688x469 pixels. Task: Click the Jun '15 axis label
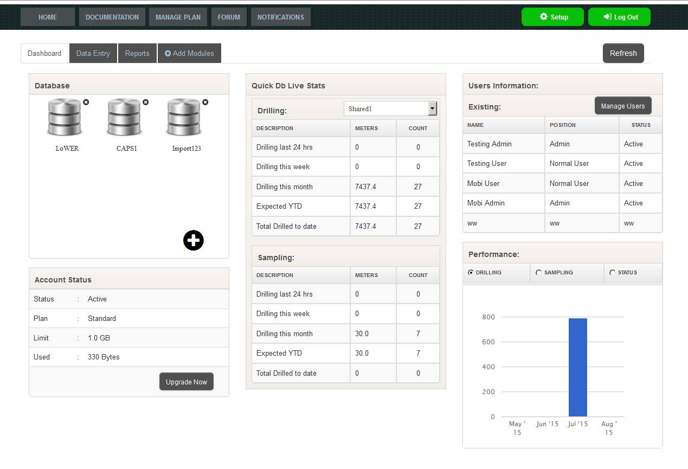(547, 424)
